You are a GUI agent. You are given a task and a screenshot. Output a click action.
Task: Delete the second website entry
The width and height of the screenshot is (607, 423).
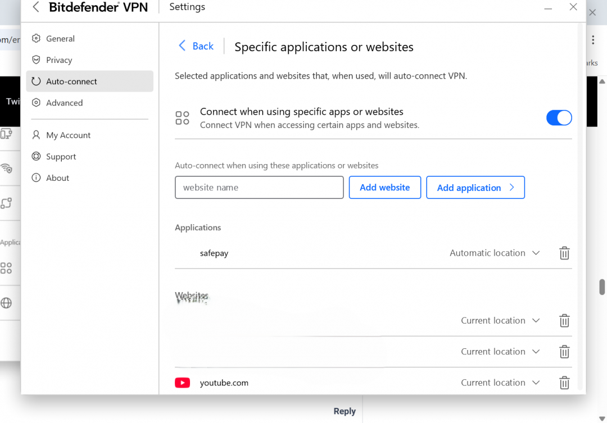point(564,352)
